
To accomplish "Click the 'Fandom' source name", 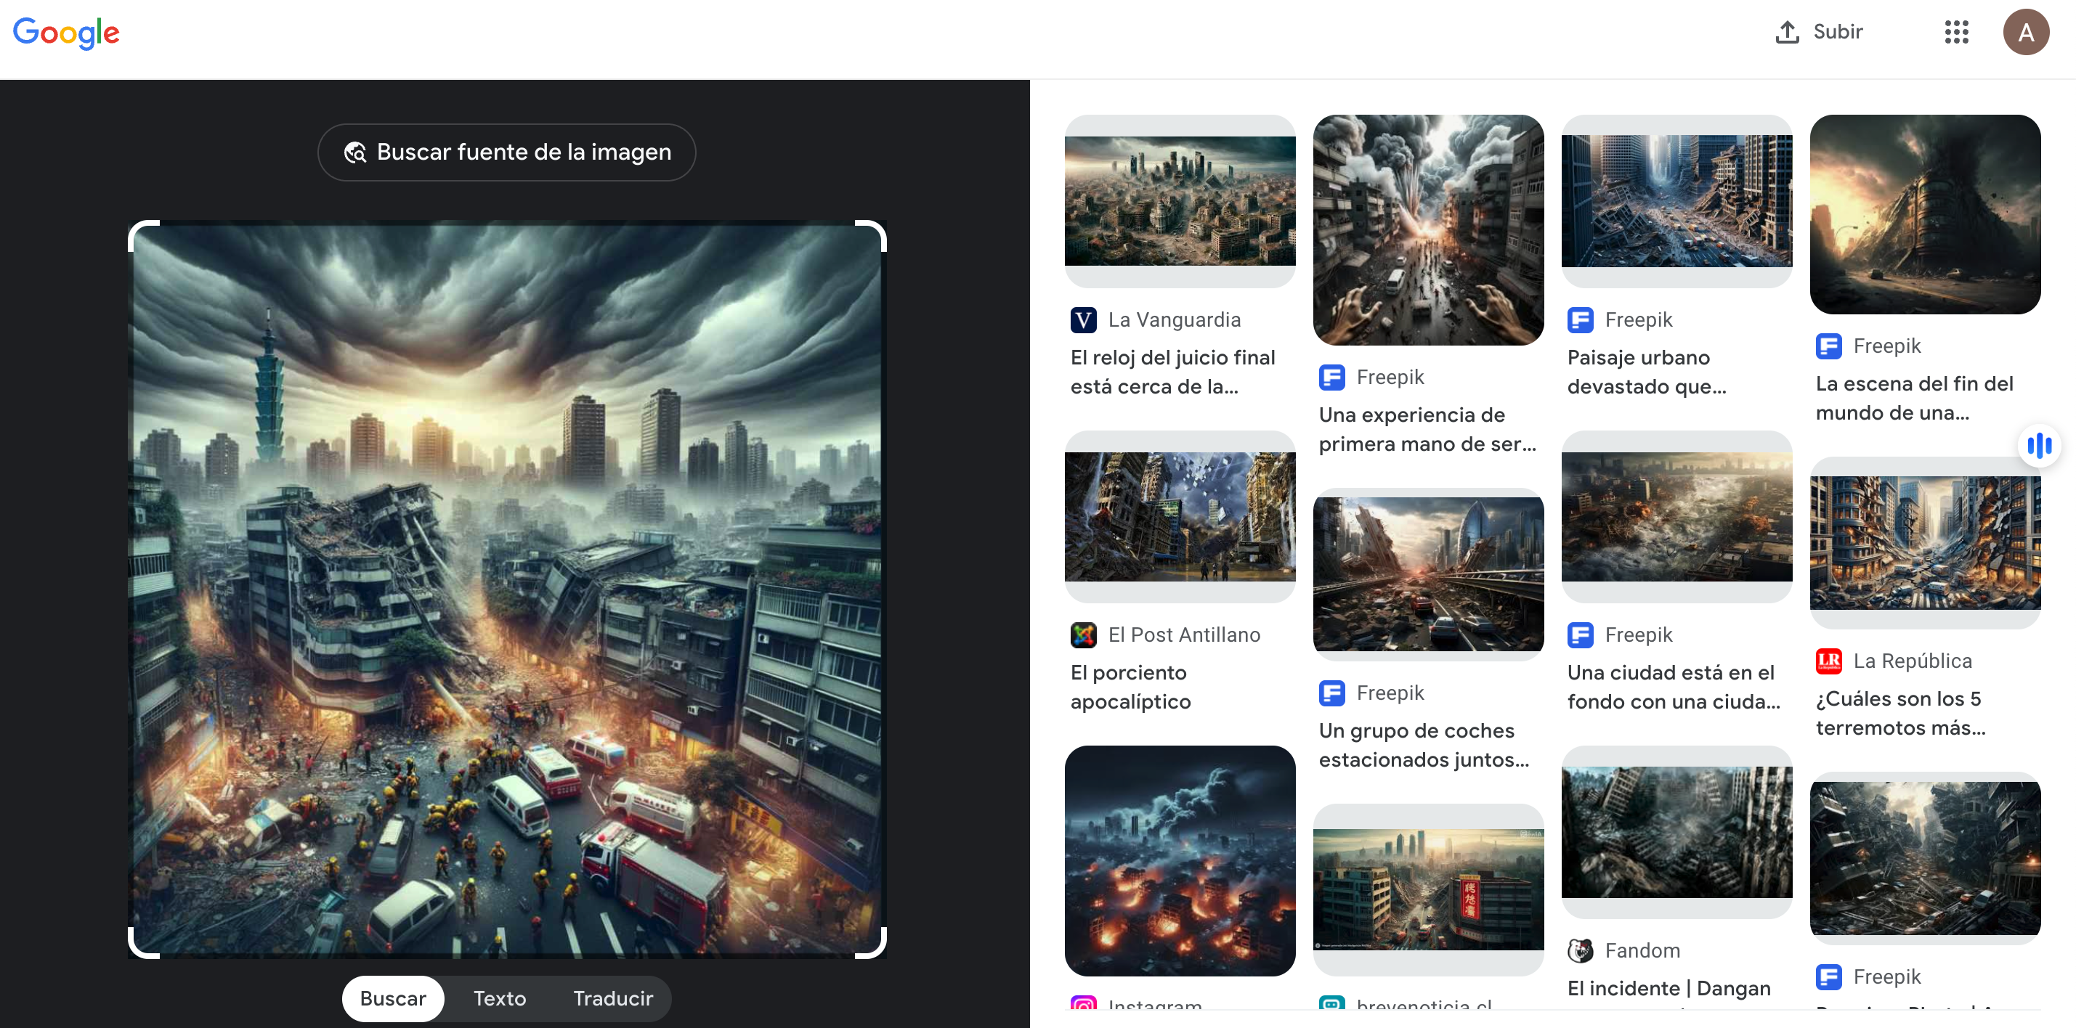I will [x=1642, y=950].
